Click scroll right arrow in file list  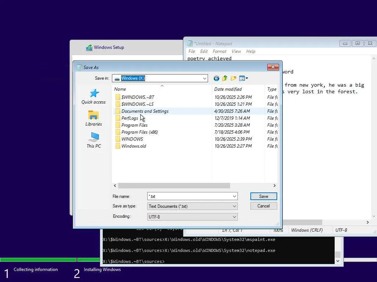(274, 185)
